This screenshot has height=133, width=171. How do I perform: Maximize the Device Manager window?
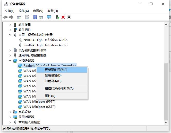[x=151, y=4]
